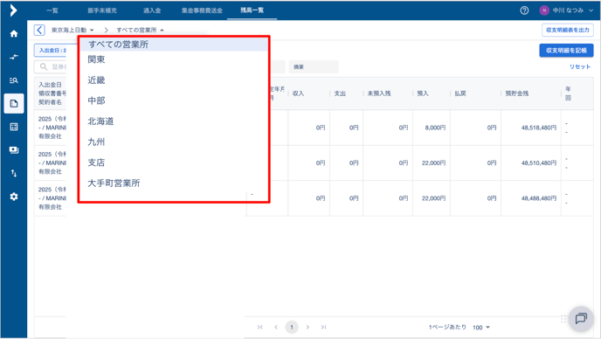Switch to the 過入金 tab

152,10
